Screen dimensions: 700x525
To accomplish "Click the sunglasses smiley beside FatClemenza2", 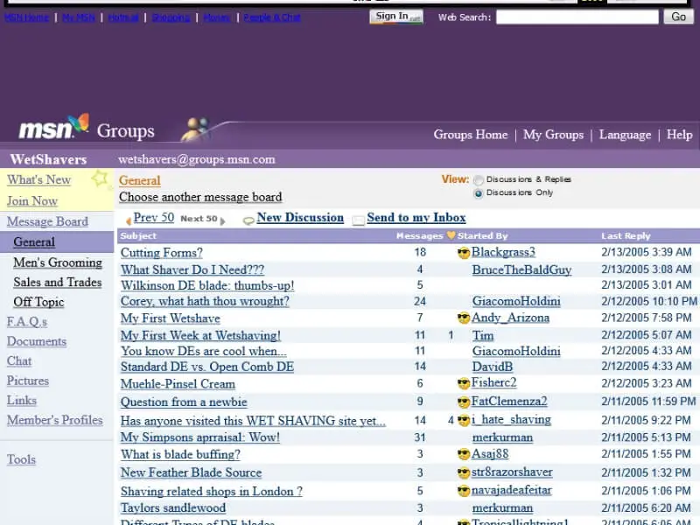I will pyautogui.click(x=464, y=402).
